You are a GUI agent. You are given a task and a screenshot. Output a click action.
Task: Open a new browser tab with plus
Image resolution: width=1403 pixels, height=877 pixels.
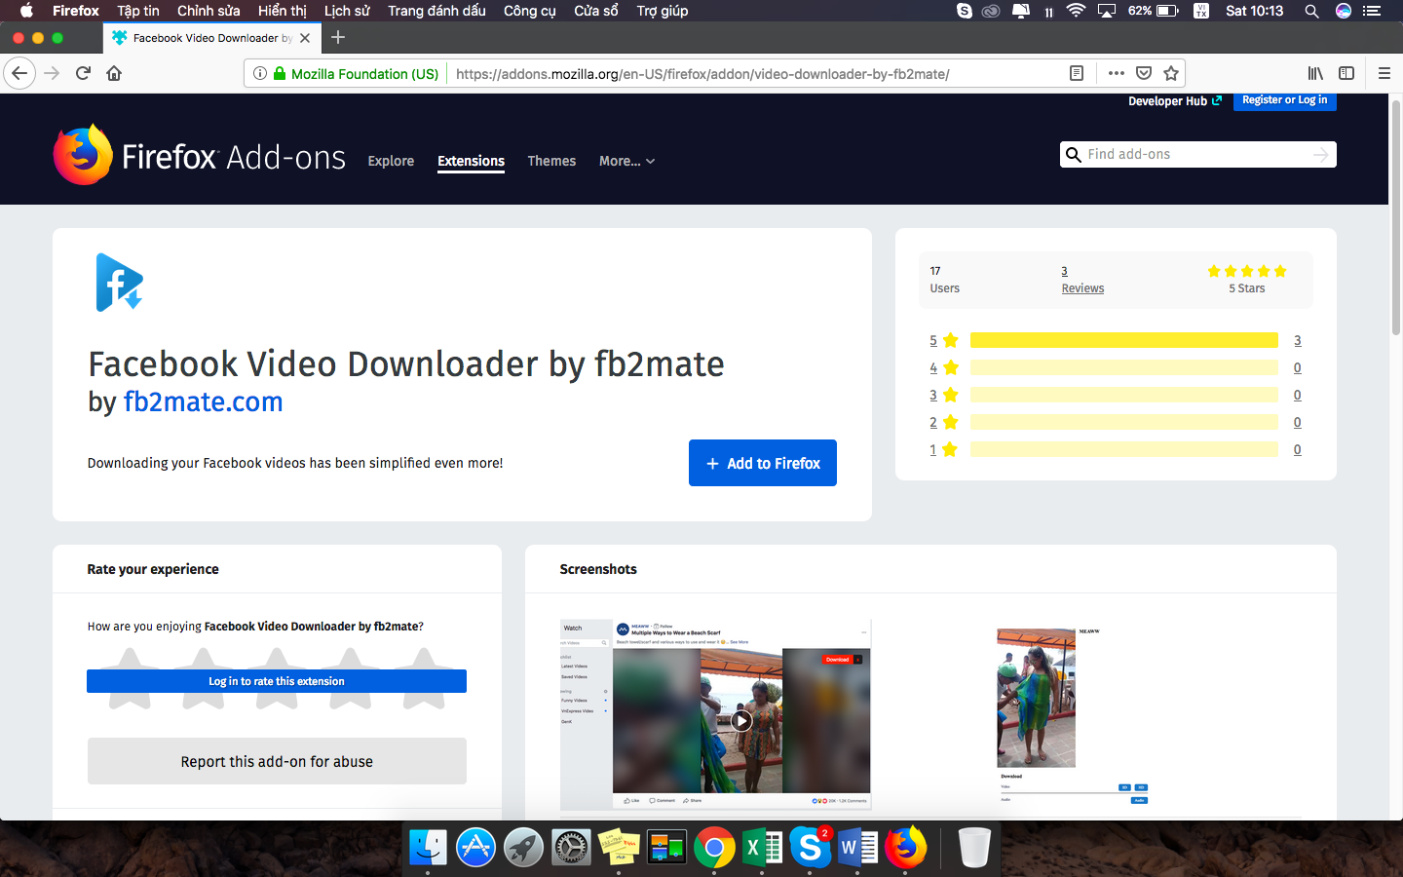click(338, 37)
